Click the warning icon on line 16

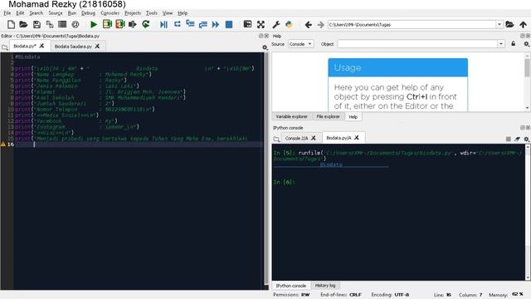pos(3,144)
